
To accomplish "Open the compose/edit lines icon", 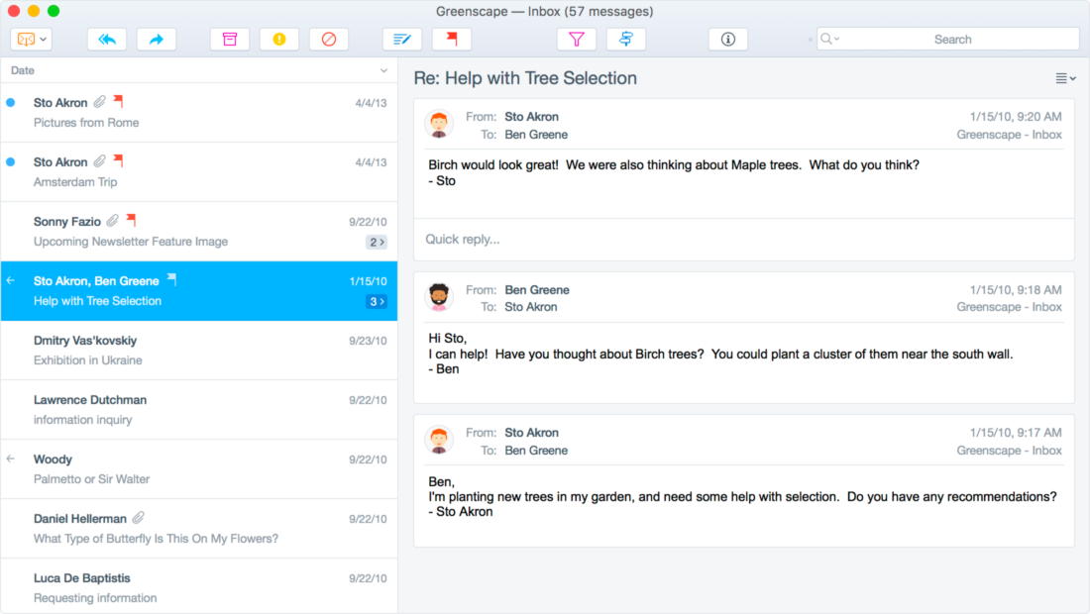I will (402, 40).
